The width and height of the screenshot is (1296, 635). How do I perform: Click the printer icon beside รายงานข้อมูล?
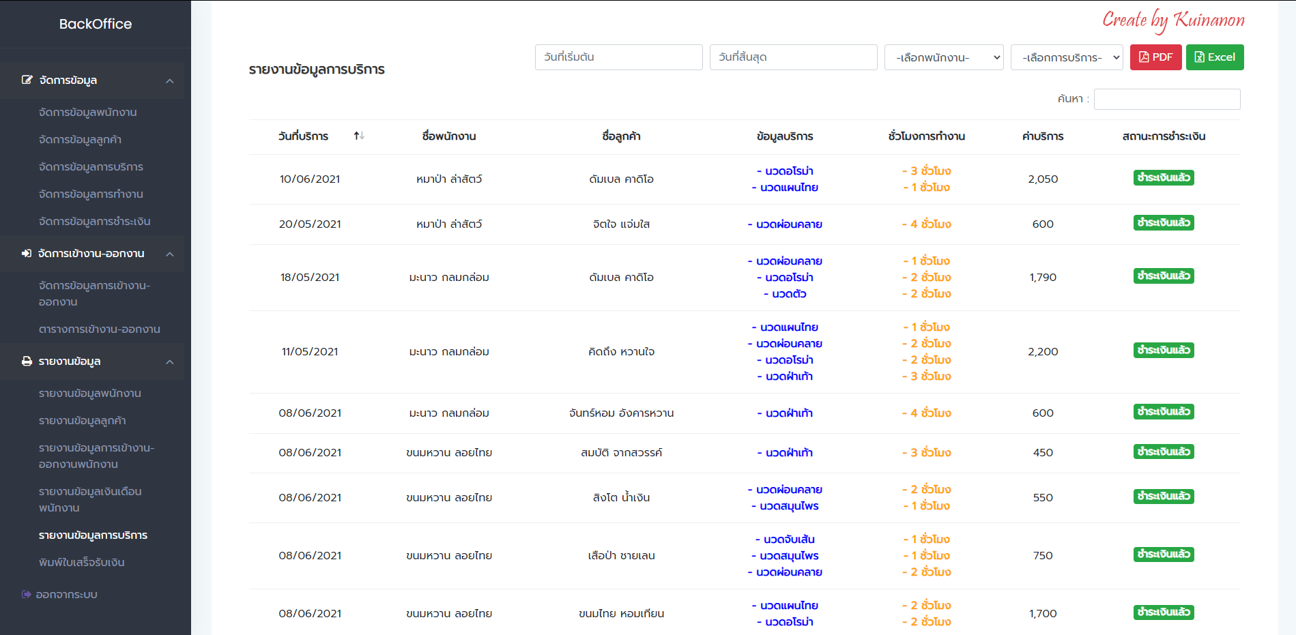[x=27, y=361]
